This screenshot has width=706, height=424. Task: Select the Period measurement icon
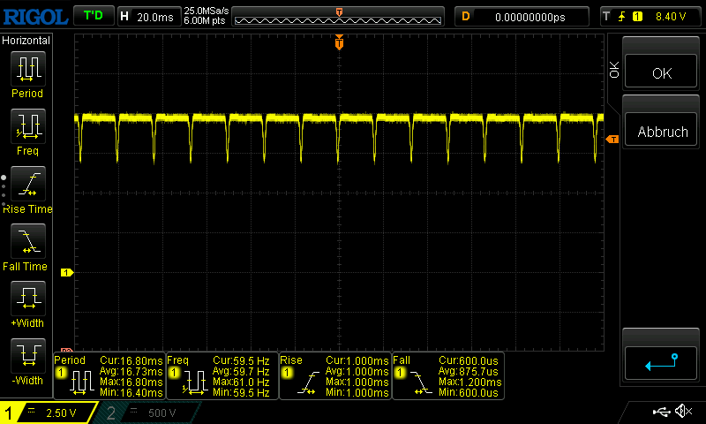pos(27,68)
